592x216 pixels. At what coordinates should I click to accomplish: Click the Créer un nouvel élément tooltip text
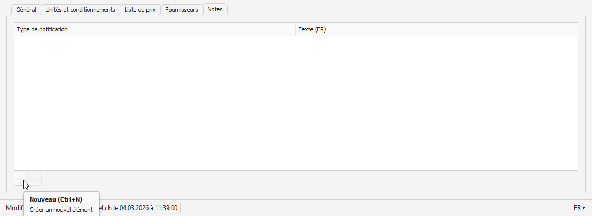click(x=61, y=210)
